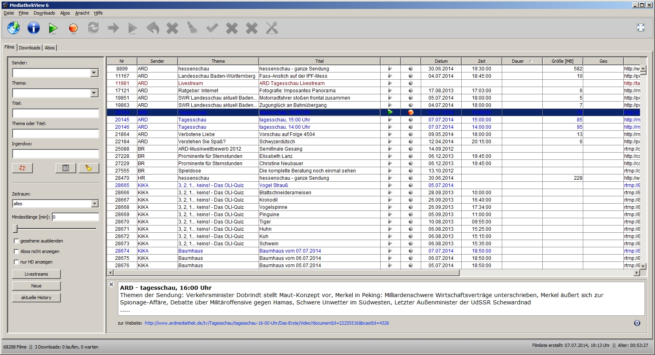This screenshot has height=355, width=655.
Task: Open the Thema combo box
Action: click(94, 93)
